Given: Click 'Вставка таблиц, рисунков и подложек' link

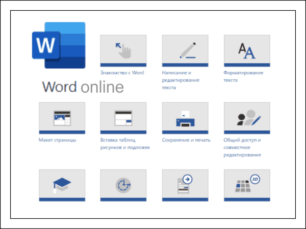Looking at the screenshot, I should (x=125, y=144).
